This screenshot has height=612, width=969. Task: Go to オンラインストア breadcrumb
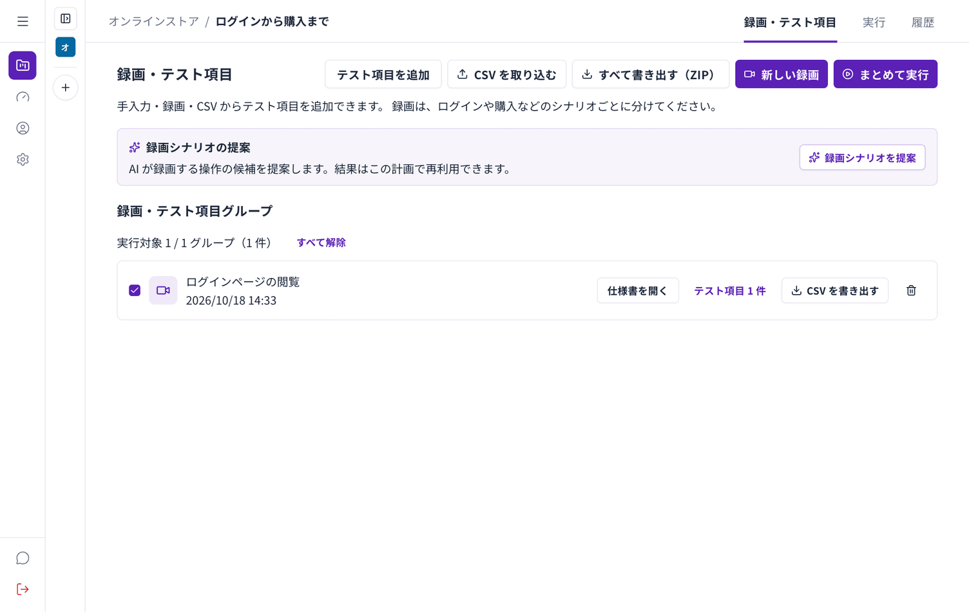pos(154,21)
